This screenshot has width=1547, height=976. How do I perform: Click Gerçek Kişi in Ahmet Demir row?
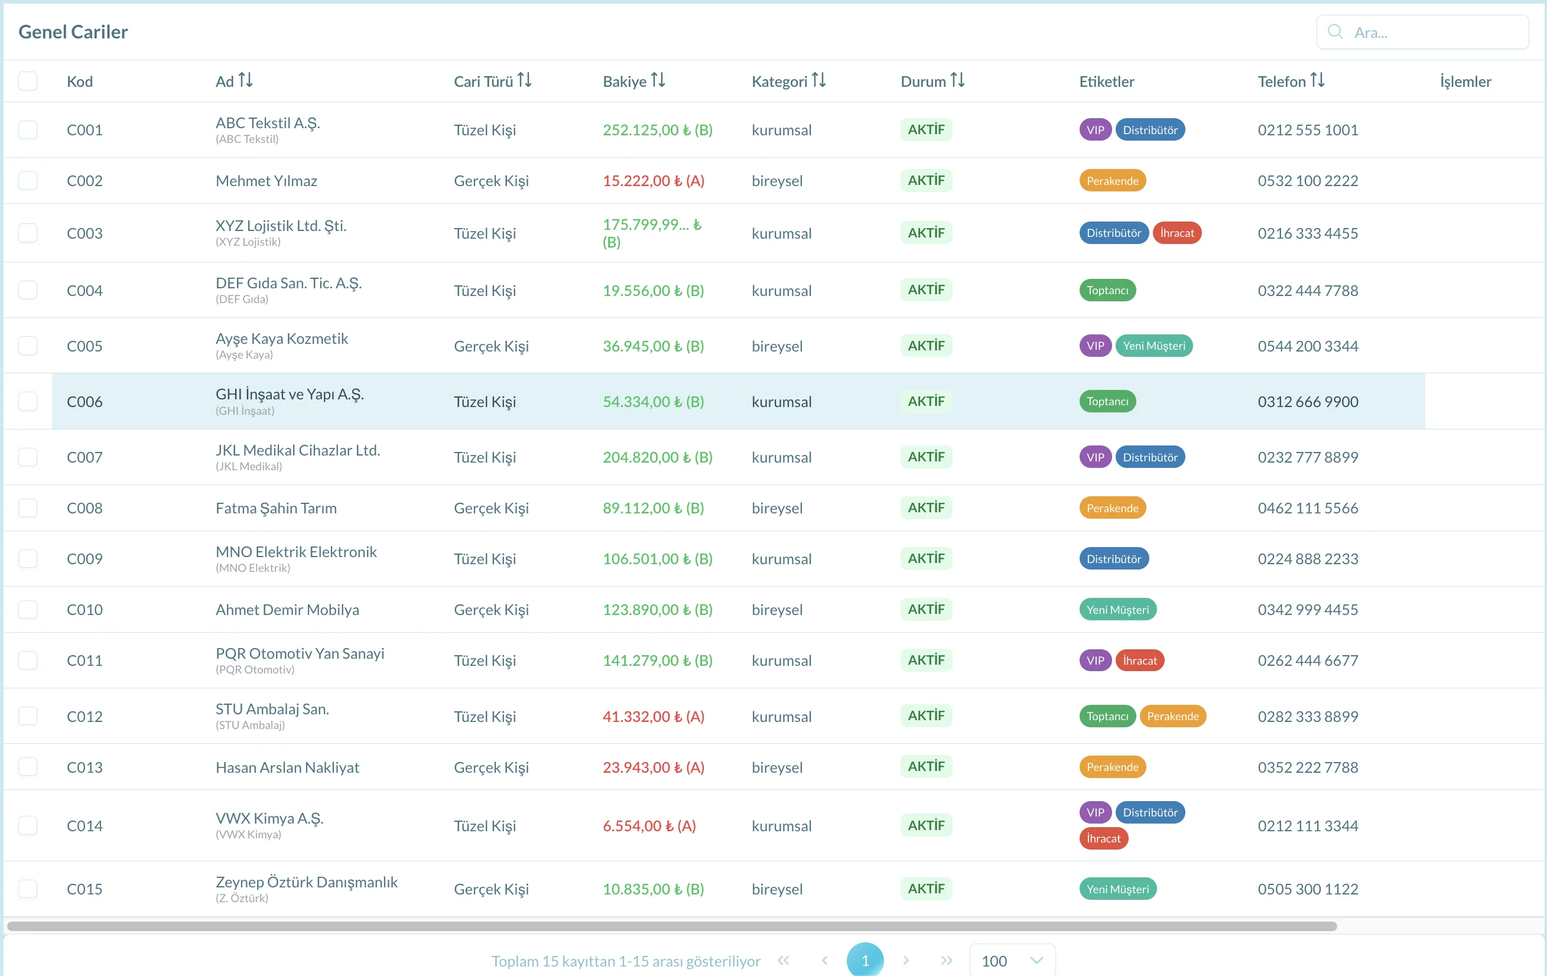tap(491, 609)
